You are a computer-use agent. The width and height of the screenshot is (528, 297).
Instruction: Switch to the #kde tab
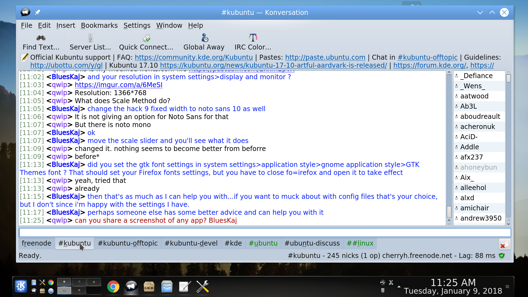[x=233, y=243]
